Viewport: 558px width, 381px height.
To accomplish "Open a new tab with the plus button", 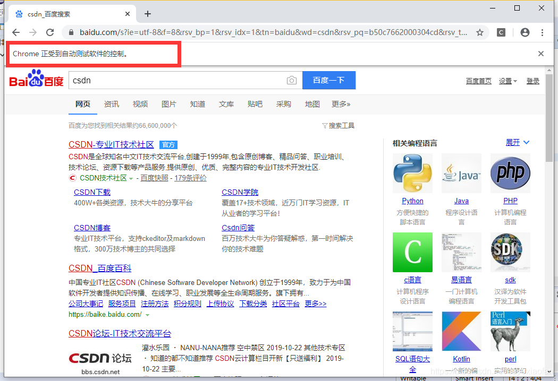I will pos(148,14).
